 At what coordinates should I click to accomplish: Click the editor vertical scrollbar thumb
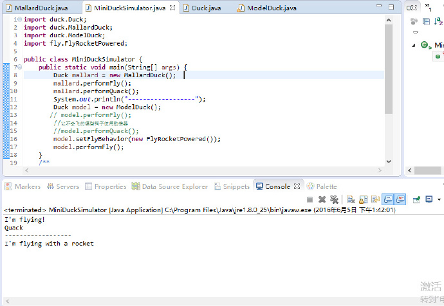(x=389, y=69)
